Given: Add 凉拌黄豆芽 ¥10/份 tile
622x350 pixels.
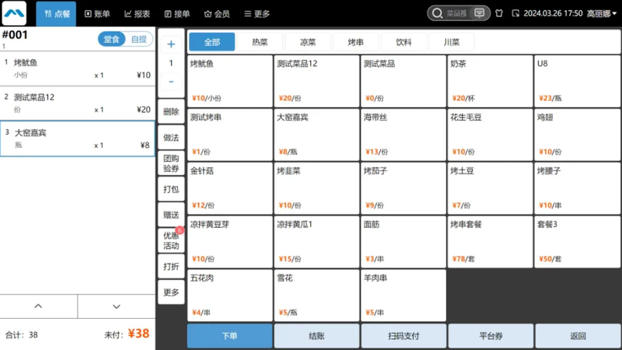Looking at the screenshot, I should tap(229, 242).
